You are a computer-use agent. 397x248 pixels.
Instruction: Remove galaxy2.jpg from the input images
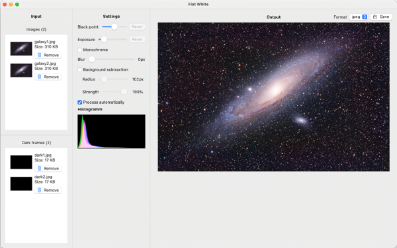(x=48, y=77)
